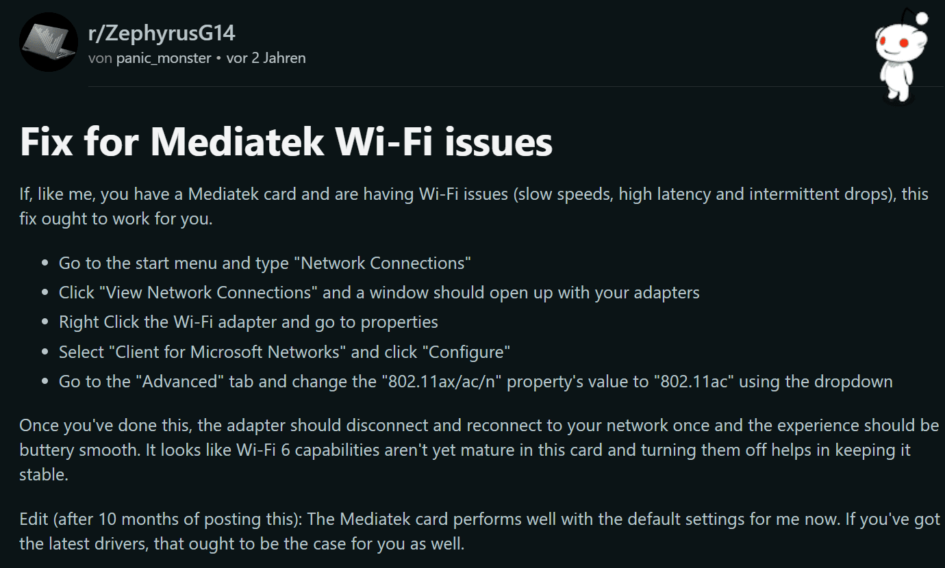Screen dimensions: 945x568
Task: Click the 'vor 2 Jahren' timestamp
Action: coord(266,58)
